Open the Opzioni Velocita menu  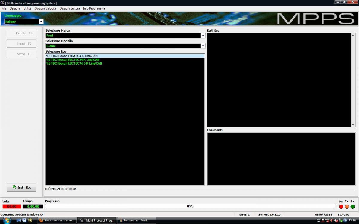[45, 8]
